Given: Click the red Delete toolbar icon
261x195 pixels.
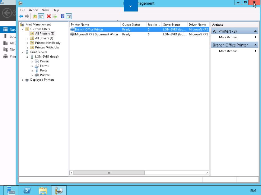Looking at the screenshot, I should [49, 16].
